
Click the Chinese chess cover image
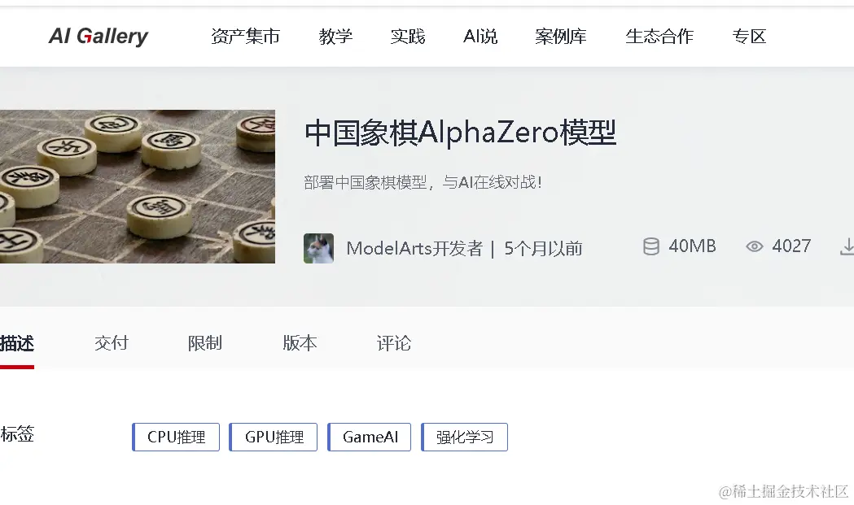[x=138, y=187]
